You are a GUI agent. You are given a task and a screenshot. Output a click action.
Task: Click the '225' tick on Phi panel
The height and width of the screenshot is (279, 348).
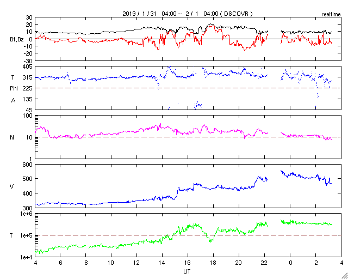coord(28,88)
